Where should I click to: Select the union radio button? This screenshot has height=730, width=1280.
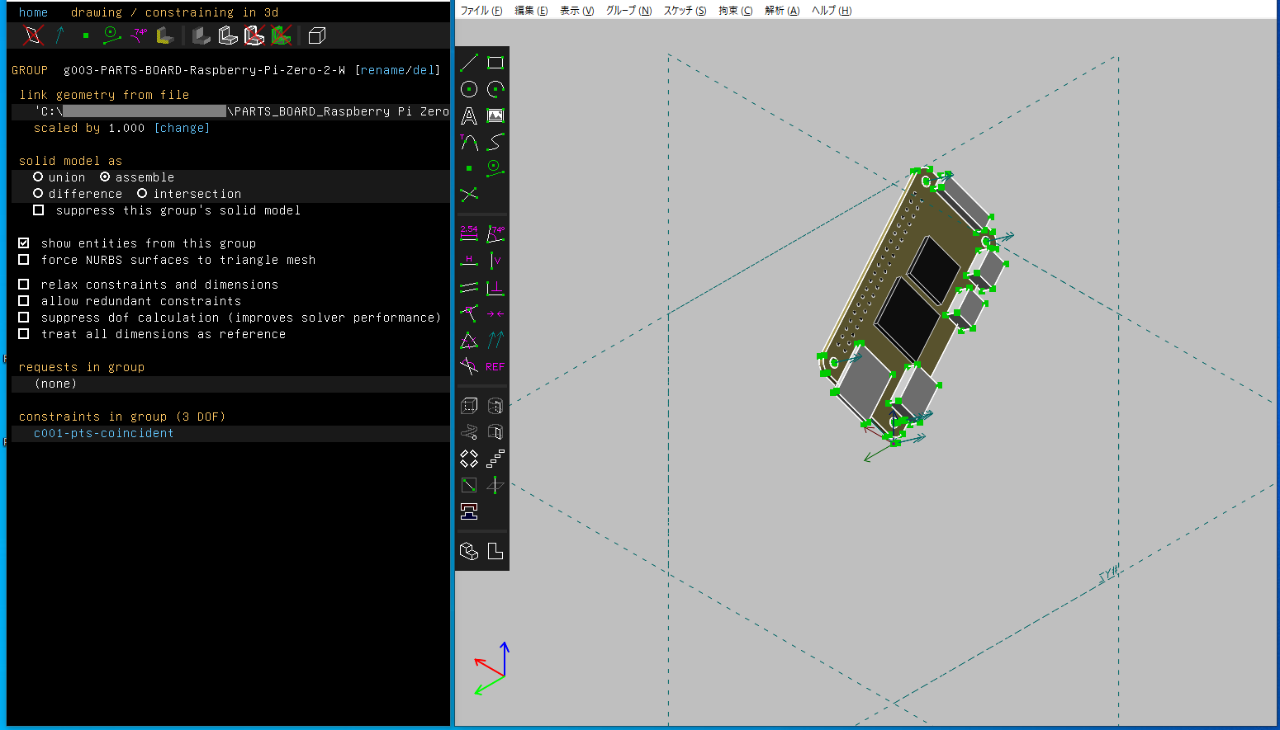38,177
